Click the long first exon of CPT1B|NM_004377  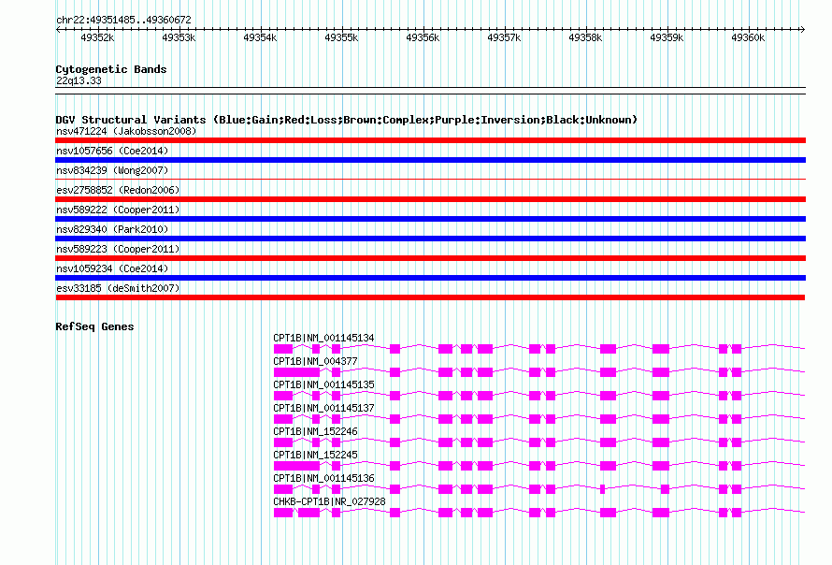pos(296,372)
